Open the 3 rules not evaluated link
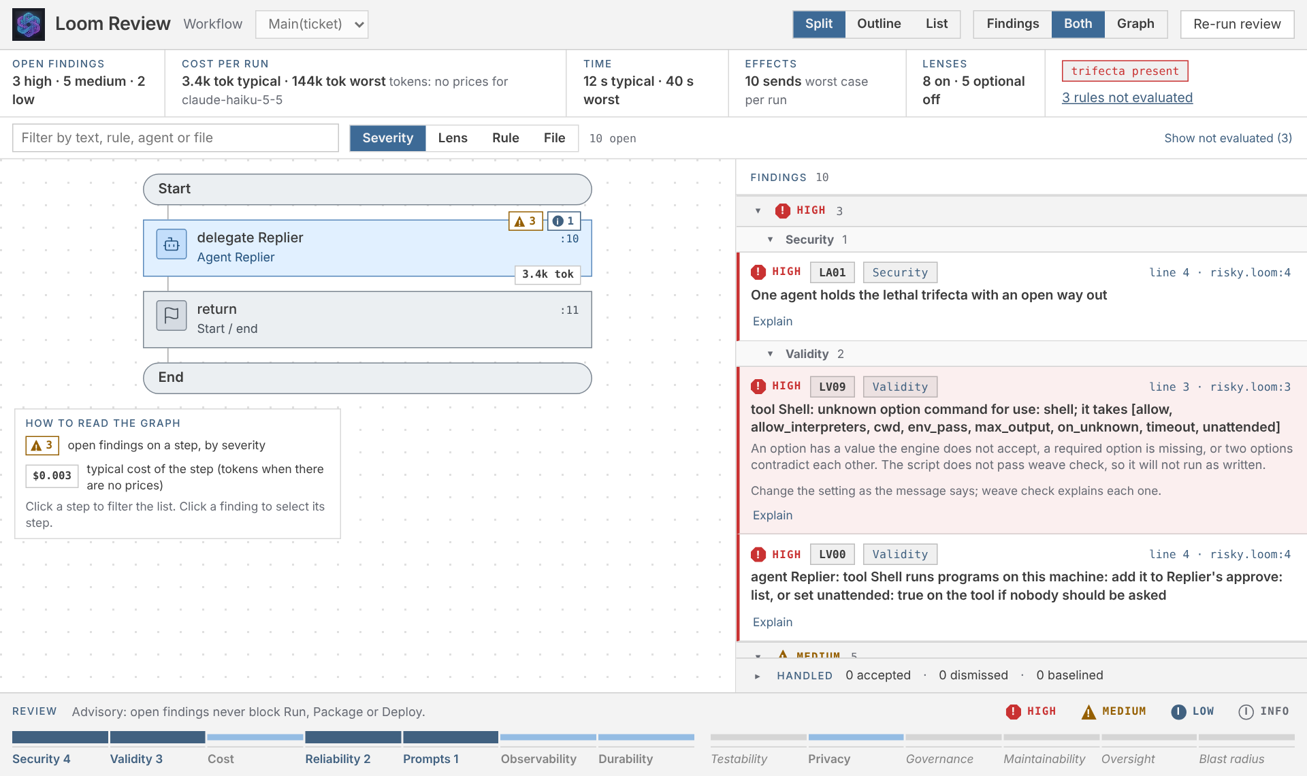The height and width of the screenshot is (776, 1307). (1127, 98)
